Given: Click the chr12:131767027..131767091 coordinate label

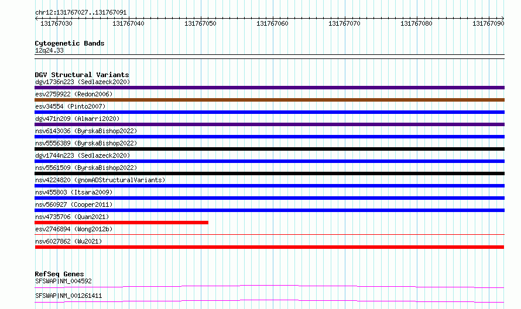Looking at the screenshot, I should pyautogui.click(x=81, y=13).
